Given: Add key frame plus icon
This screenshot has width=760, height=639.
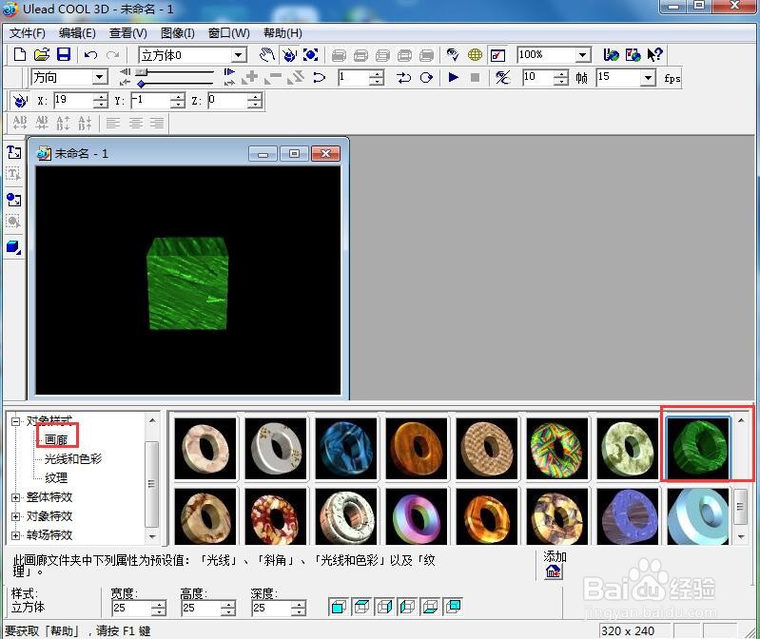Looking at the screenshot, I should (x=250, y=77).
